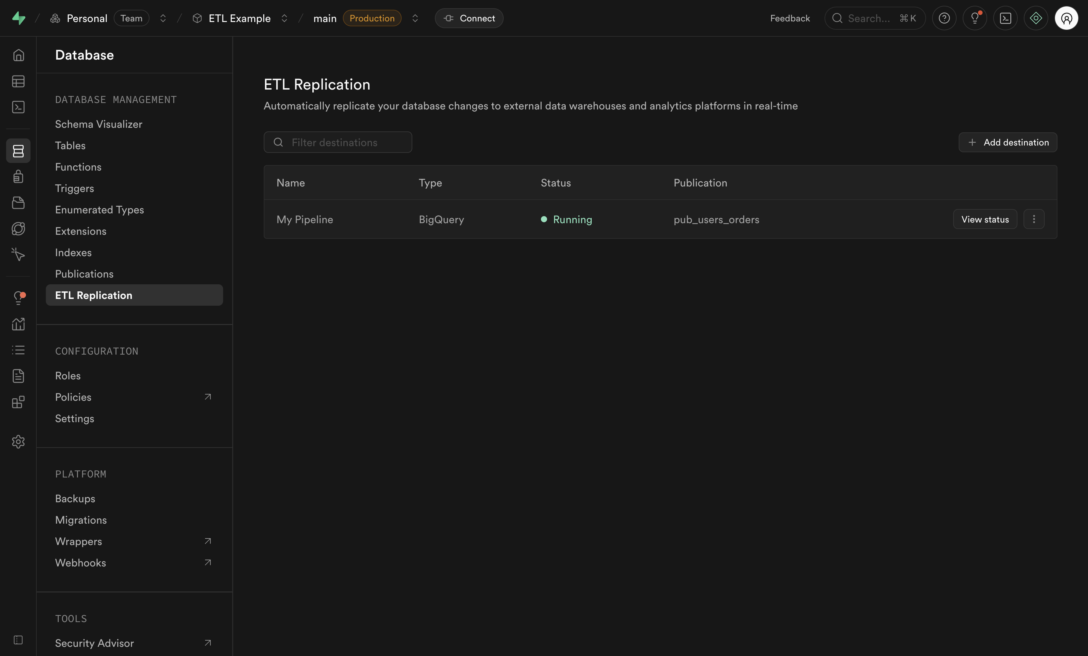
Task: Open the Logs list sidebar icon
Action: tap(18, 350)
